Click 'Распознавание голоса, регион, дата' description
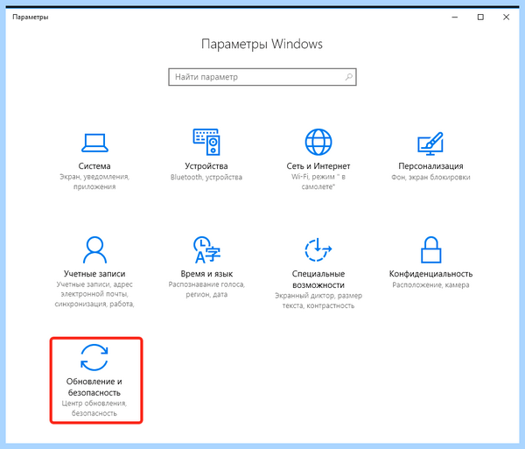Viewport: 525px width, 449px height. (206, 290)
